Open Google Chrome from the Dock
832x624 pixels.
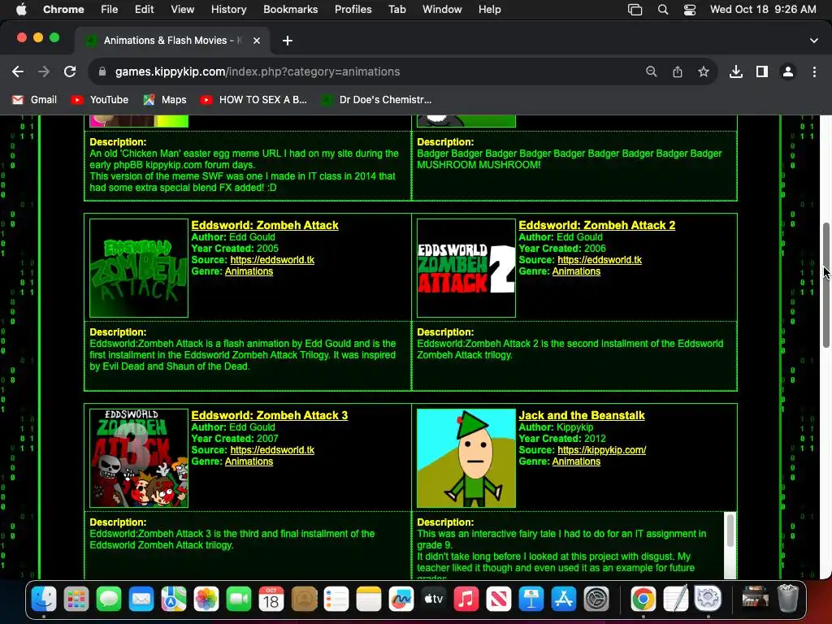(643, 599)
